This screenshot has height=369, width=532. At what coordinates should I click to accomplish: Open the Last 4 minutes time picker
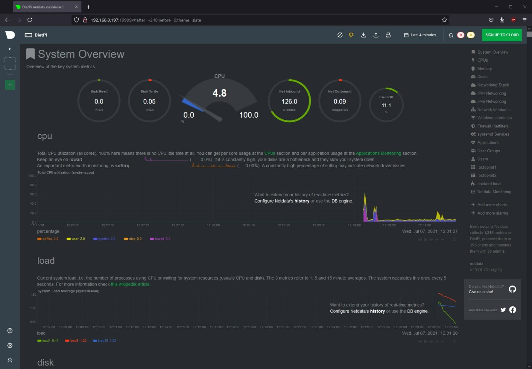(x=420, y=35)
